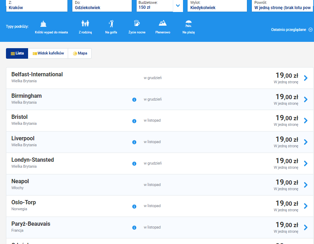Choose the outdoor mountains icon
This screenshot has width=314, height=244.
[x=163, y=23]
